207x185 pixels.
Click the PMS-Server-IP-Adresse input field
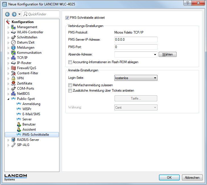click(x=136, y=40)
